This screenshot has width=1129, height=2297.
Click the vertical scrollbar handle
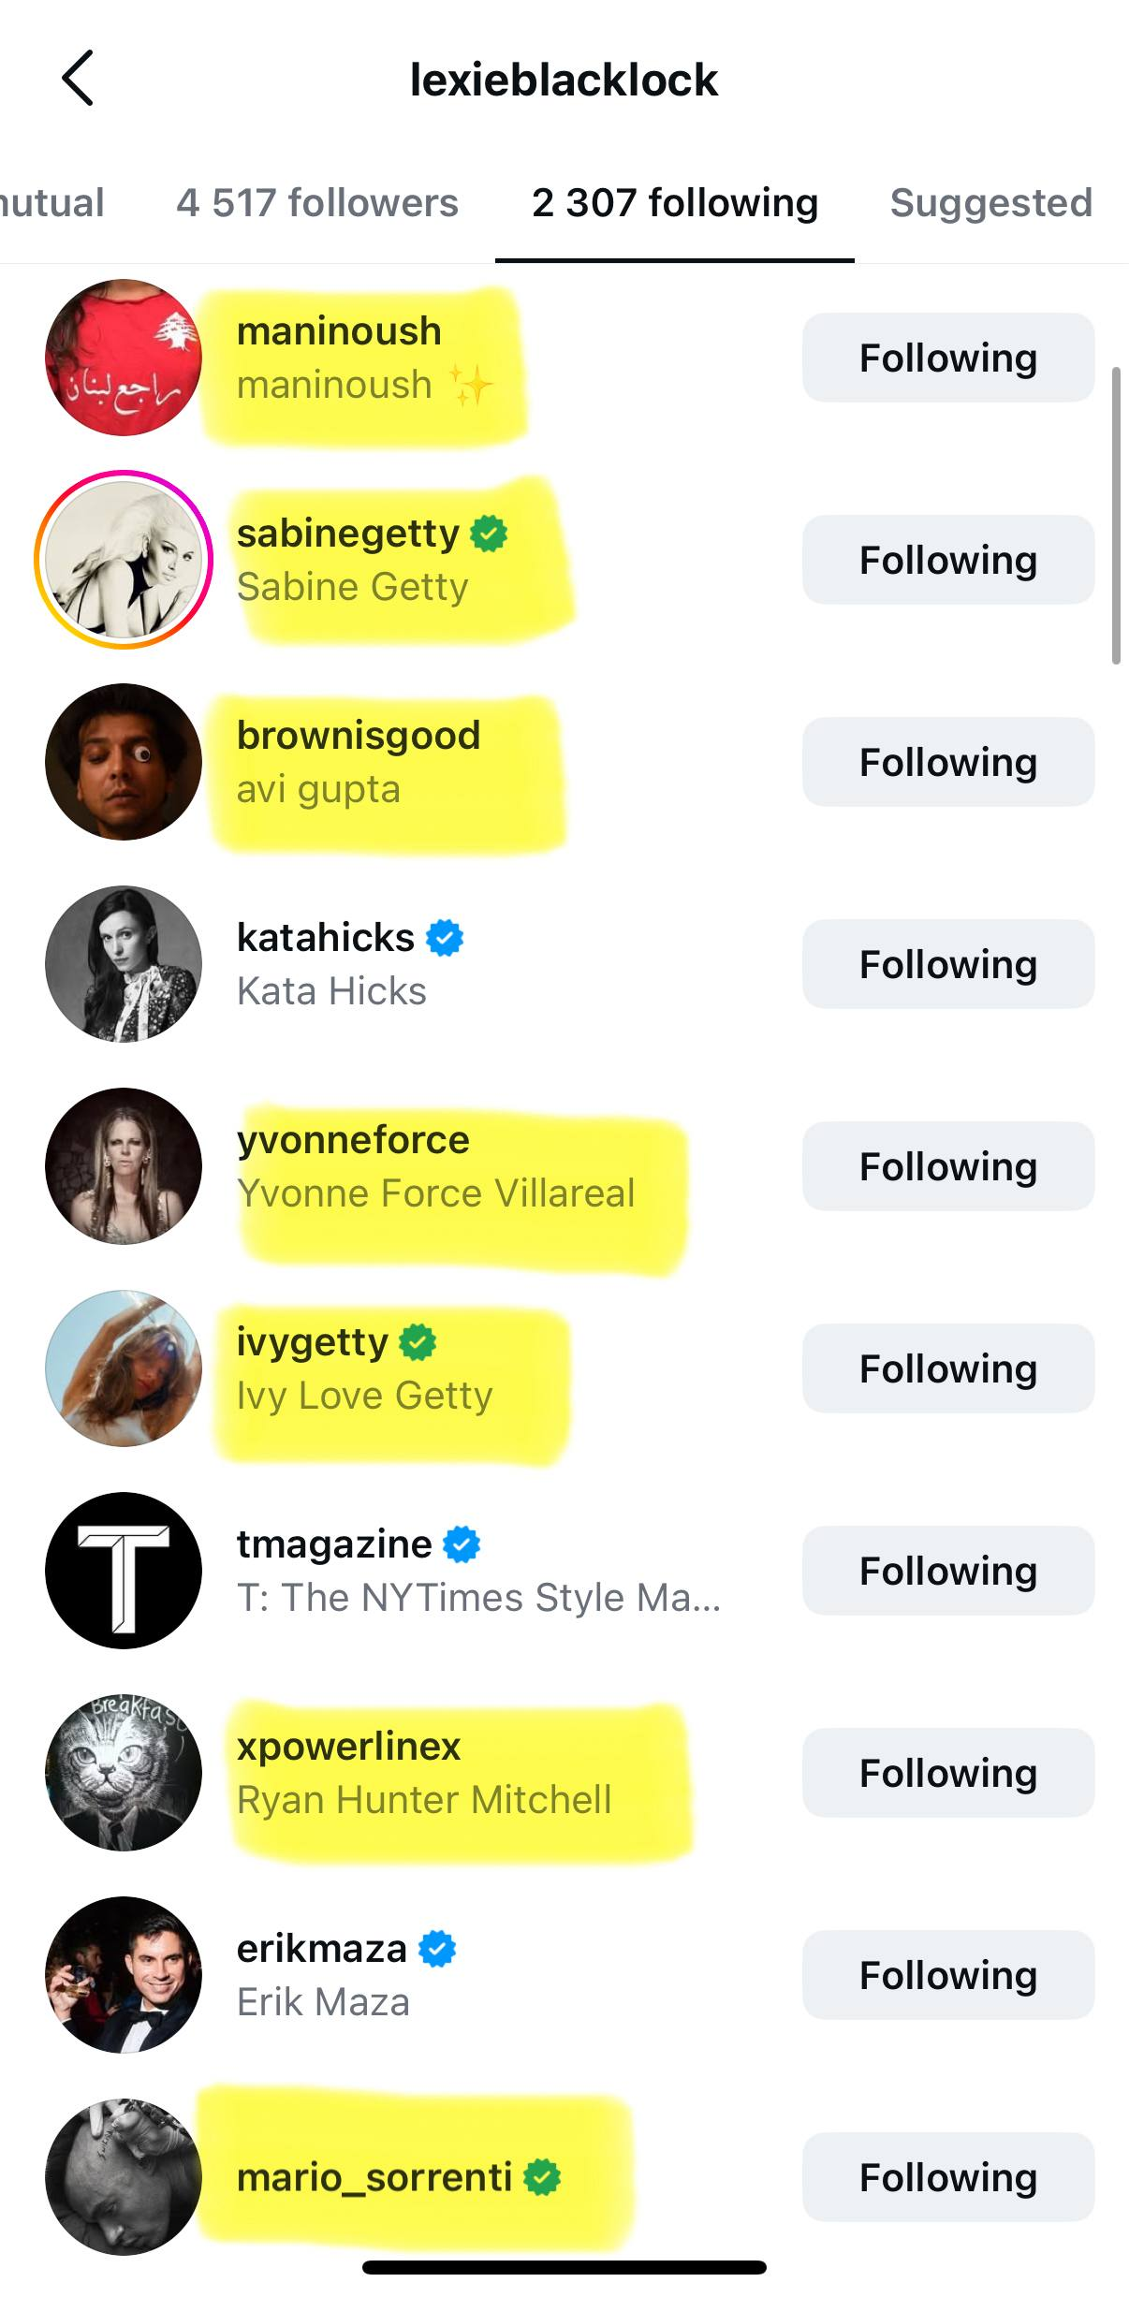1115,515
